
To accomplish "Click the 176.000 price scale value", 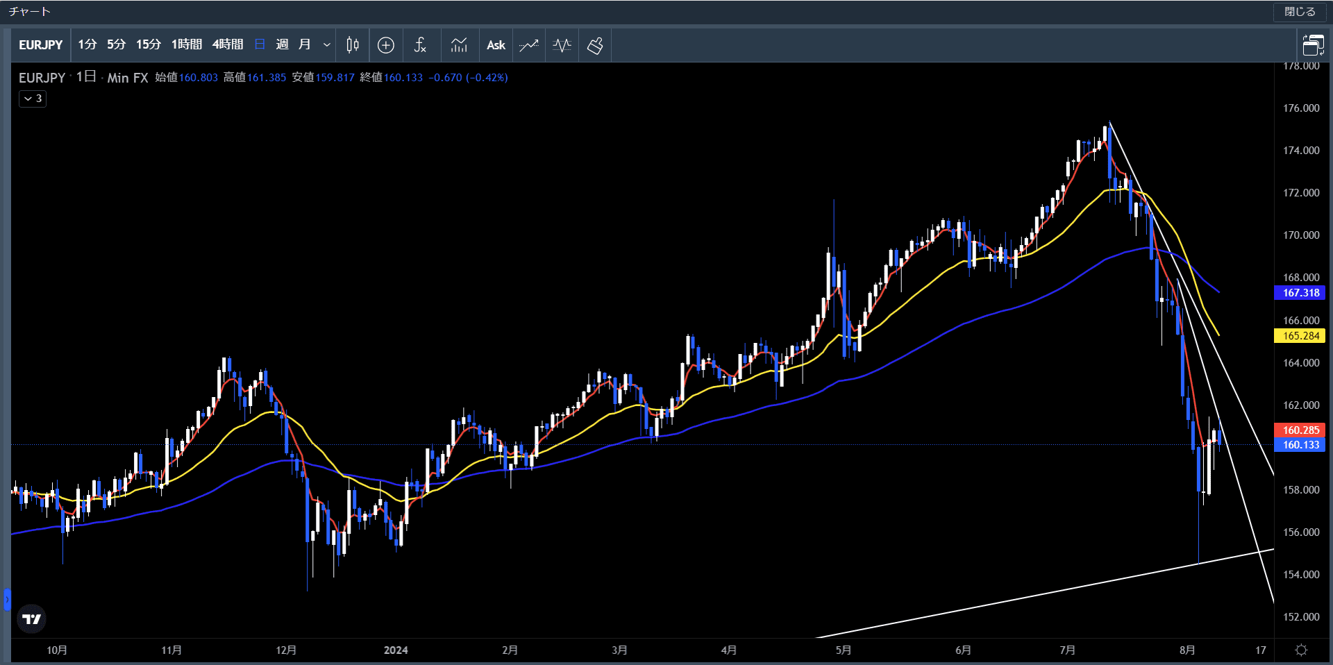I will [1301, 108].
